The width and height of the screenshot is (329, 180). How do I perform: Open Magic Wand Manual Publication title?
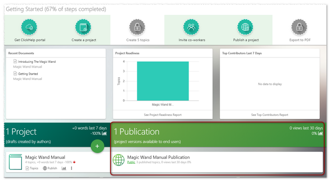(158, 157)
